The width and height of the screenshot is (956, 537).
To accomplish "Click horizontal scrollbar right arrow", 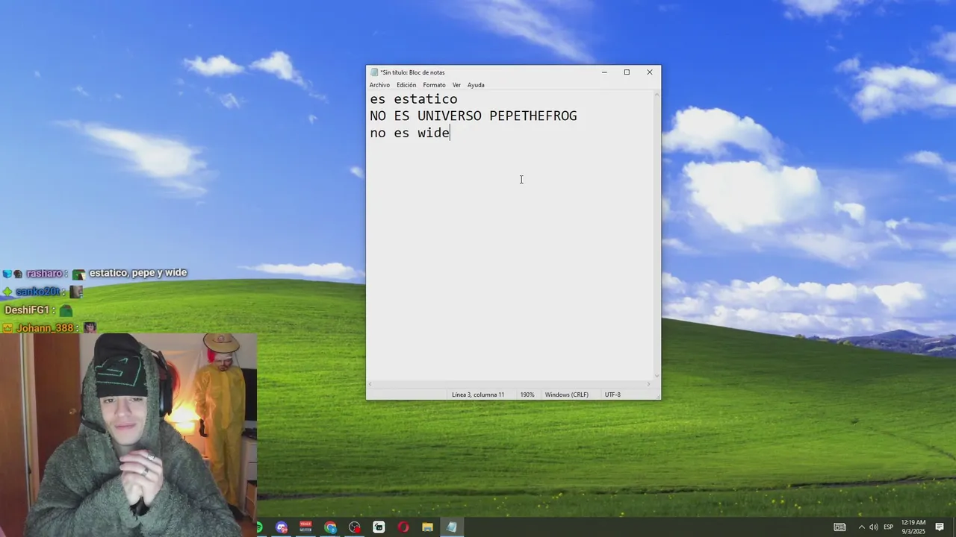I will (x=648, y=384).
